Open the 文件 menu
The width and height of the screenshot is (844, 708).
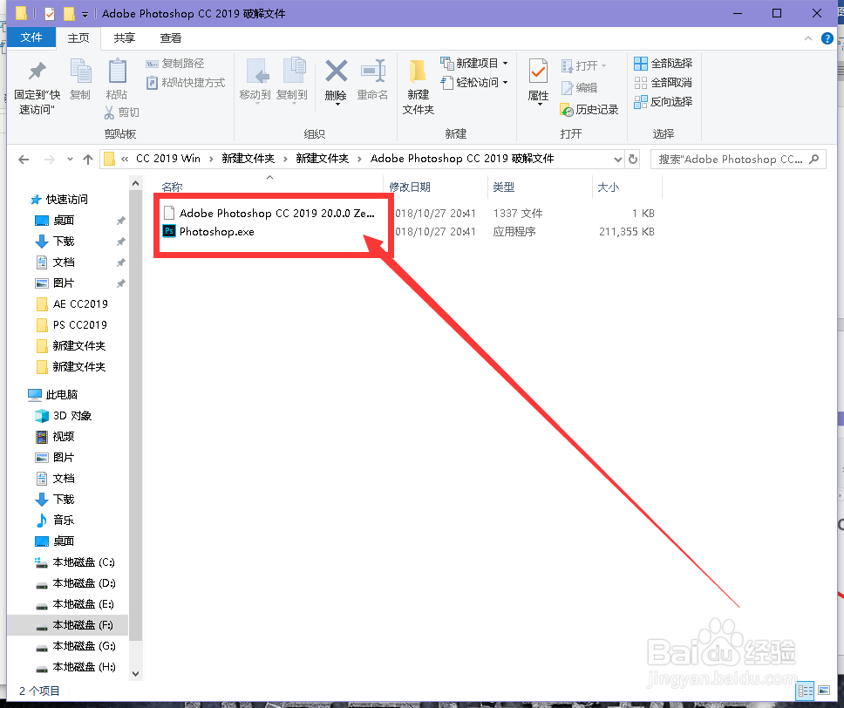tap(31, 37)
